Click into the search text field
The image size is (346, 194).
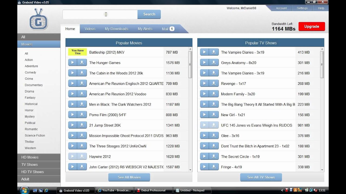(x=100, y=14)
